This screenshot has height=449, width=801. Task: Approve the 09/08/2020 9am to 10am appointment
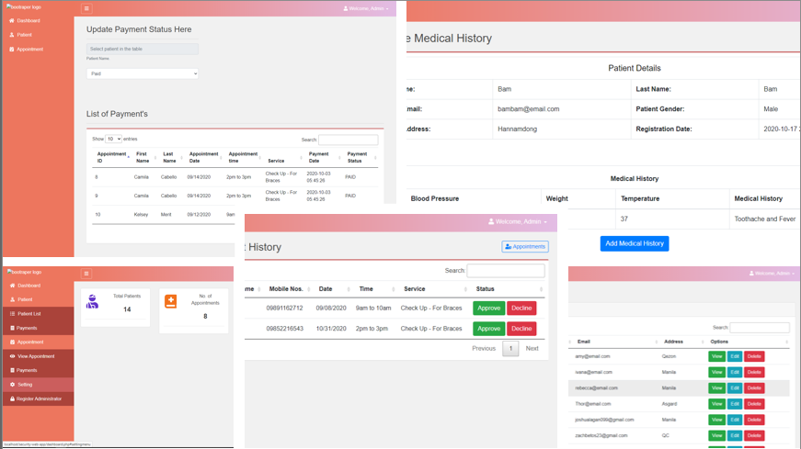coord(489,309)
